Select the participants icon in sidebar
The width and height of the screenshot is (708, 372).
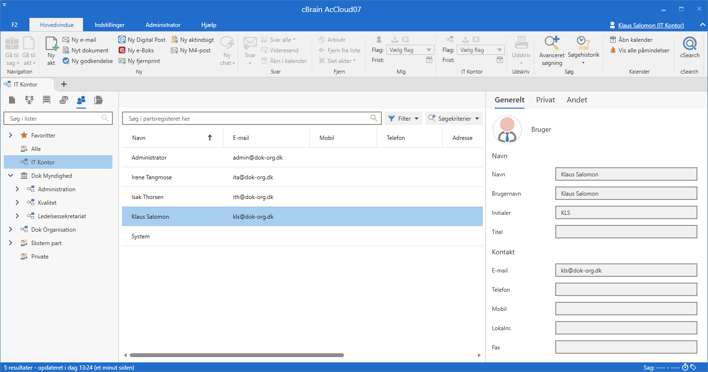point(81,100)
